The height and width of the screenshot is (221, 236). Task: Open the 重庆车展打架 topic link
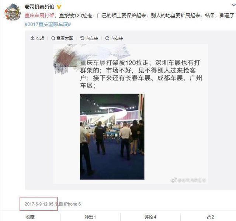click(x=39, y=15)
